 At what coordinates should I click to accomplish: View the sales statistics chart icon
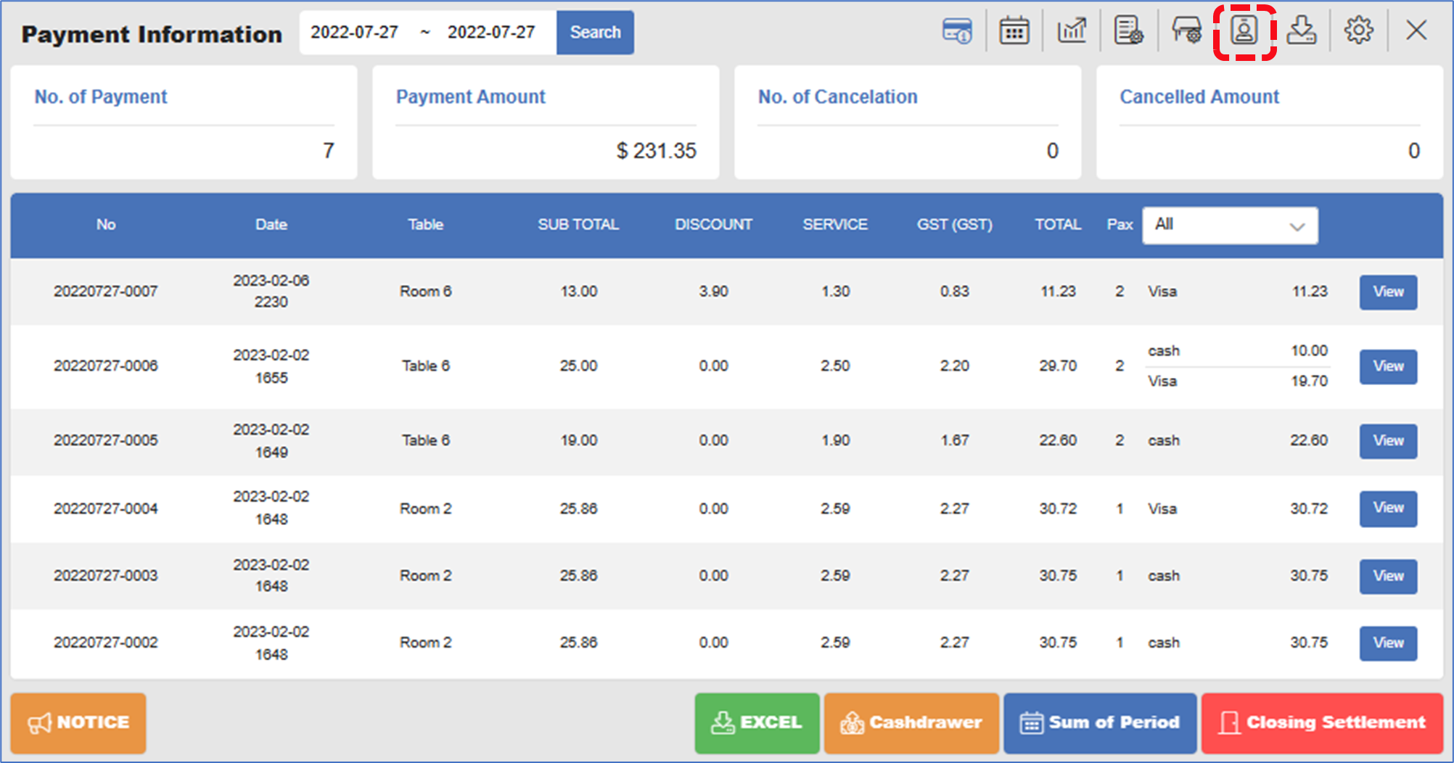point(1071,30)
